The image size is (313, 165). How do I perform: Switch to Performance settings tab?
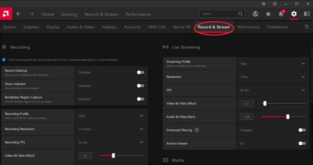coord(249,27)
